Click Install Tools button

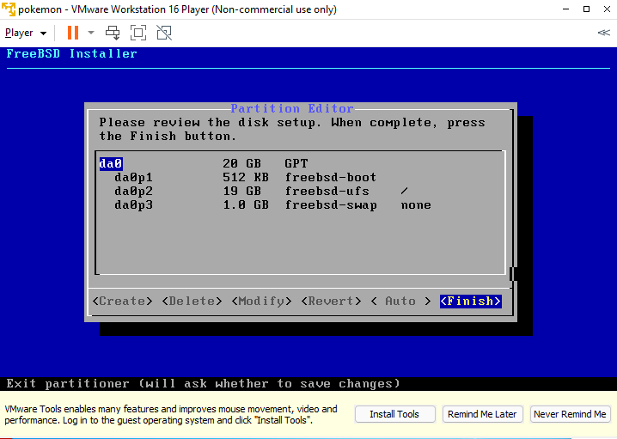point(394,414)
